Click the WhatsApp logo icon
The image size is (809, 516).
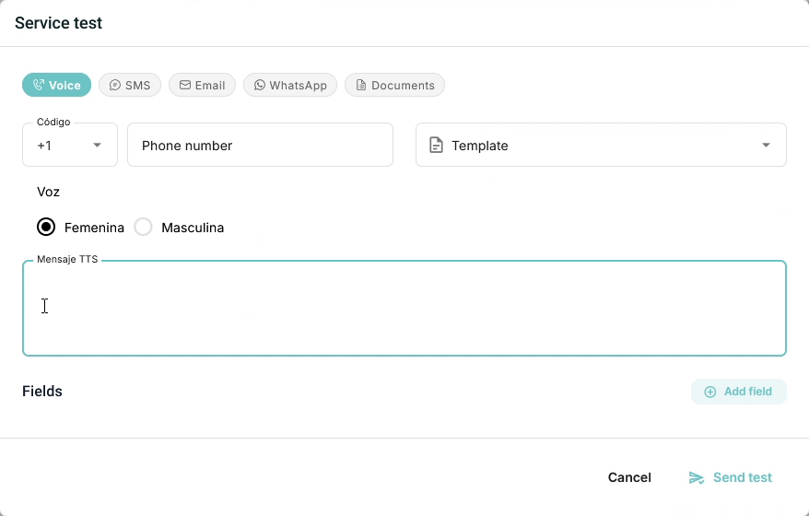pos(260,85)
